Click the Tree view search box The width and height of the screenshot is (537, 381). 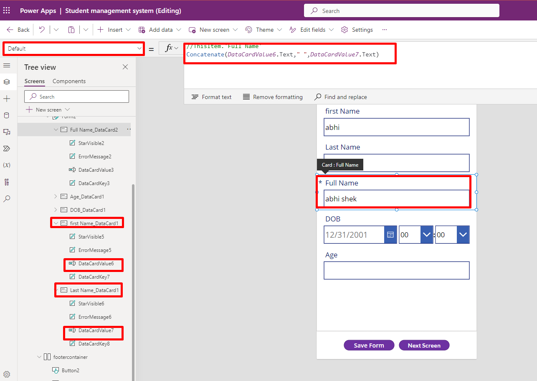[76, 97]
